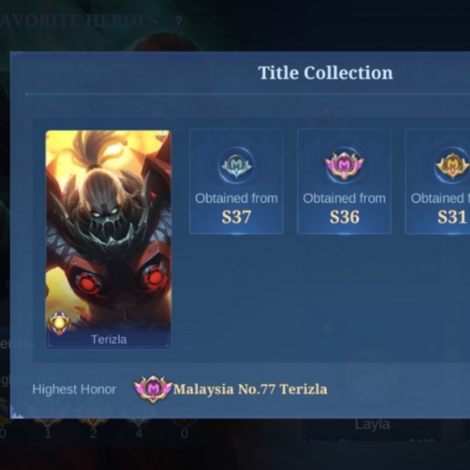The image size is (470, 470).
Task: Click the dimmed badge above count 1
Action: (x=48, y=422)
